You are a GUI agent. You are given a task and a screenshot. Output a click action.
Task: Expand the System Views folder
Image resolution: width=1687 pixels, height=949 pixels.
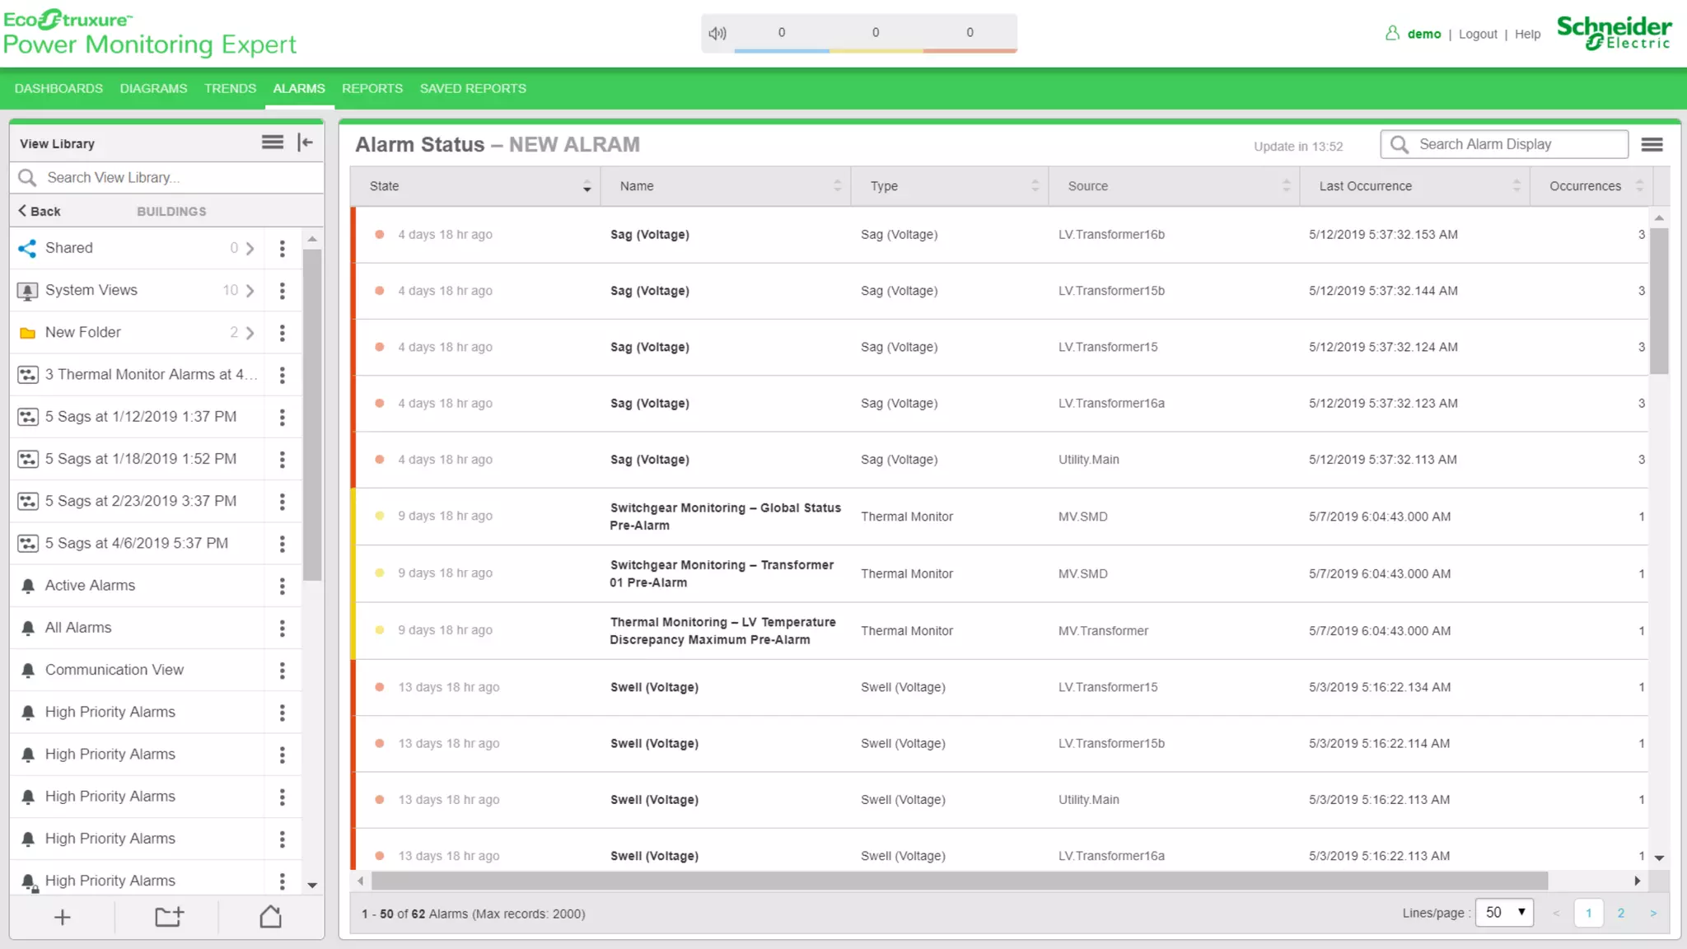point(250,291)
